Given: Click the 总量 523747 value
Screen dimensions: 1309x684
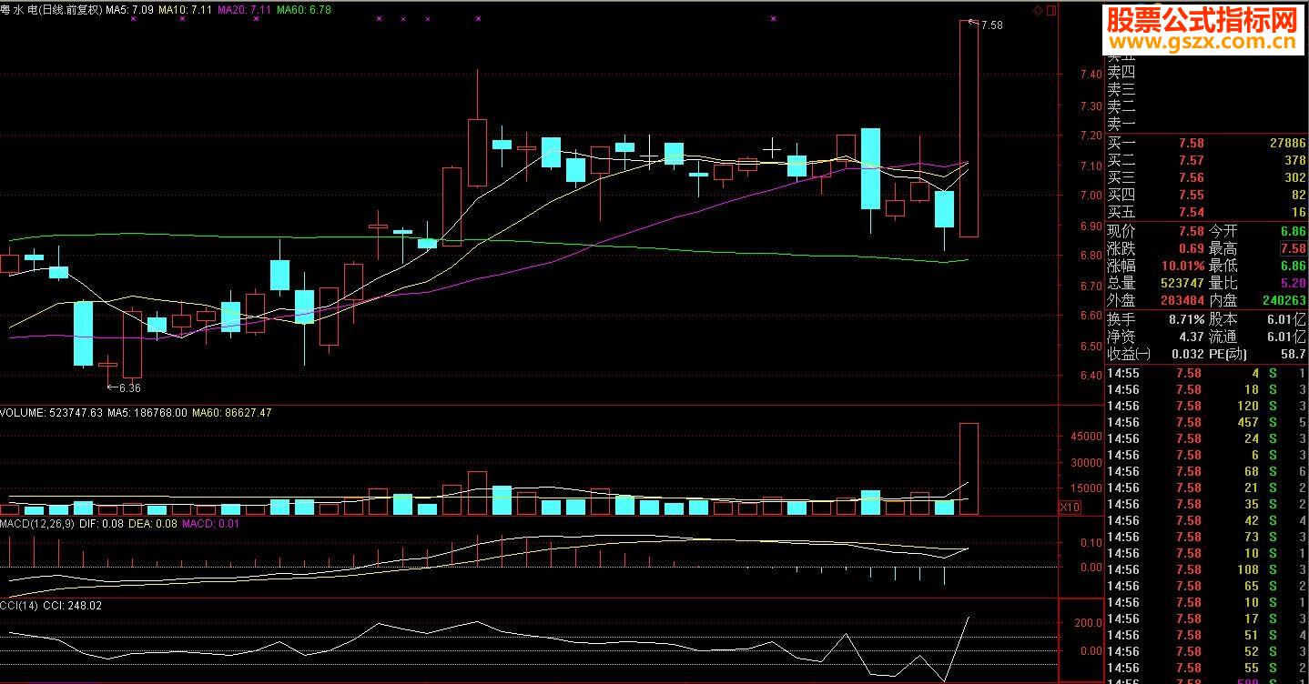Looking at the screenshot, I should coord(1184,284).
